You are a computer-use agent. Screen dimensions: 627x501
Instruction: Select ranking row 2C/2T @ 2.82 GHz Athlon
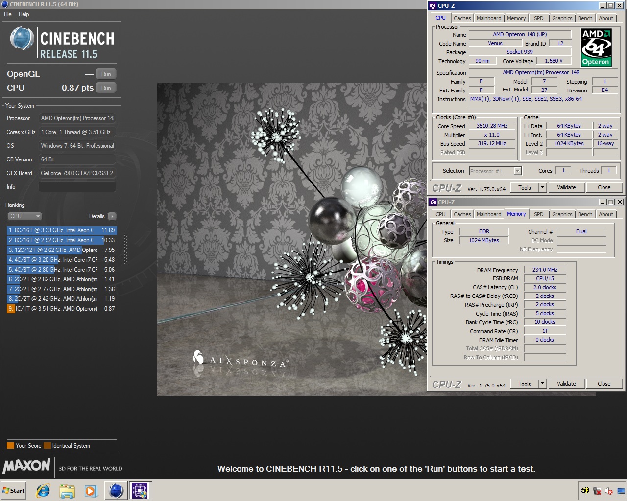(x=62, y=279)
